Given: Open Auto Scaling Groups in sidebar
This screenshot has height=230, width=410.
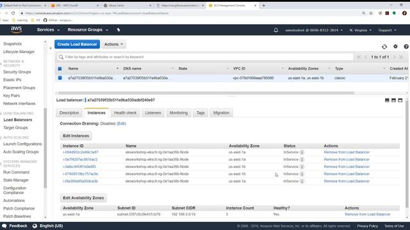Looking at the screenshot, I should point(21,152).
